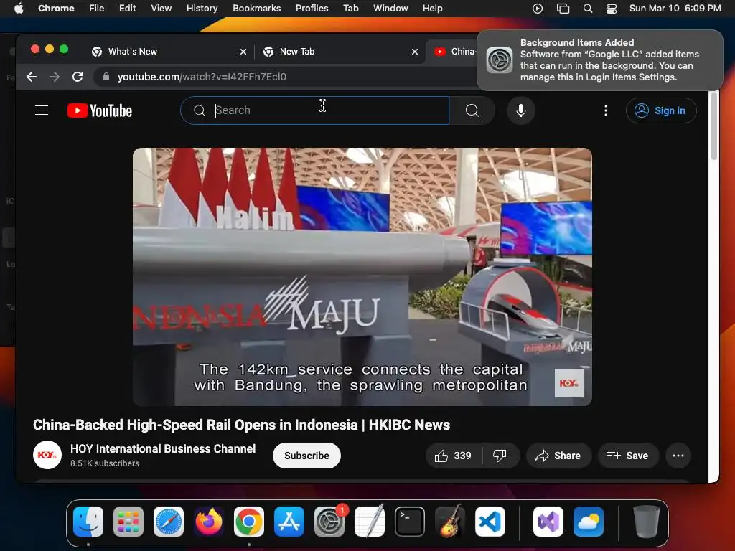Open the Window menu

click(x=390, y=8)
